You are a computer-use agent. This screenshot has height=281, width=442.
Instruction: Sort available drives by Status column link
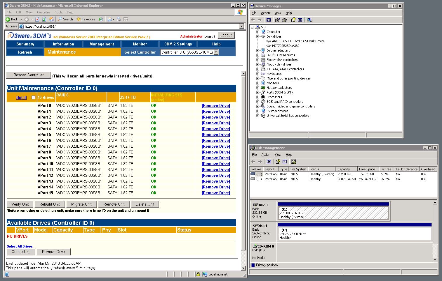(x=184, y=230)
